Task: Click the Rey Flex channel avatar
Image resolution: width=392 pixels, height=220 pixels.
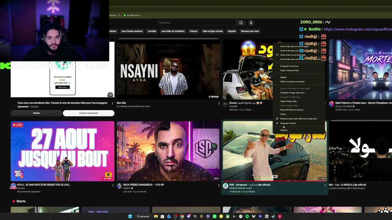Action: (x=13, y=186)
